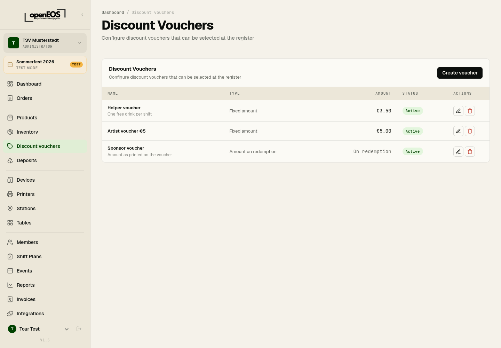Screen dimensions: 501x348
Task: Delete the Sponsor voucher
Action: (470, 151)
